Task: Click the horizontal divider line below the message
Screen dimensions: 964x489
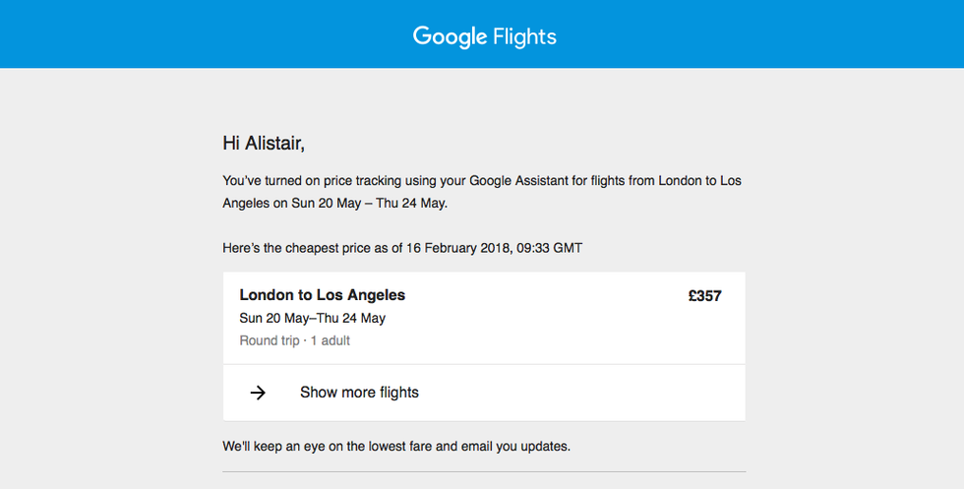Action: tap(484, 472)
